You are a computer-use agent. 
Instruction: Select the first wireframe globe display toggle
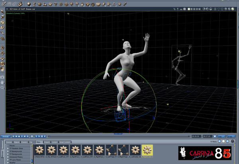[204, 9]
